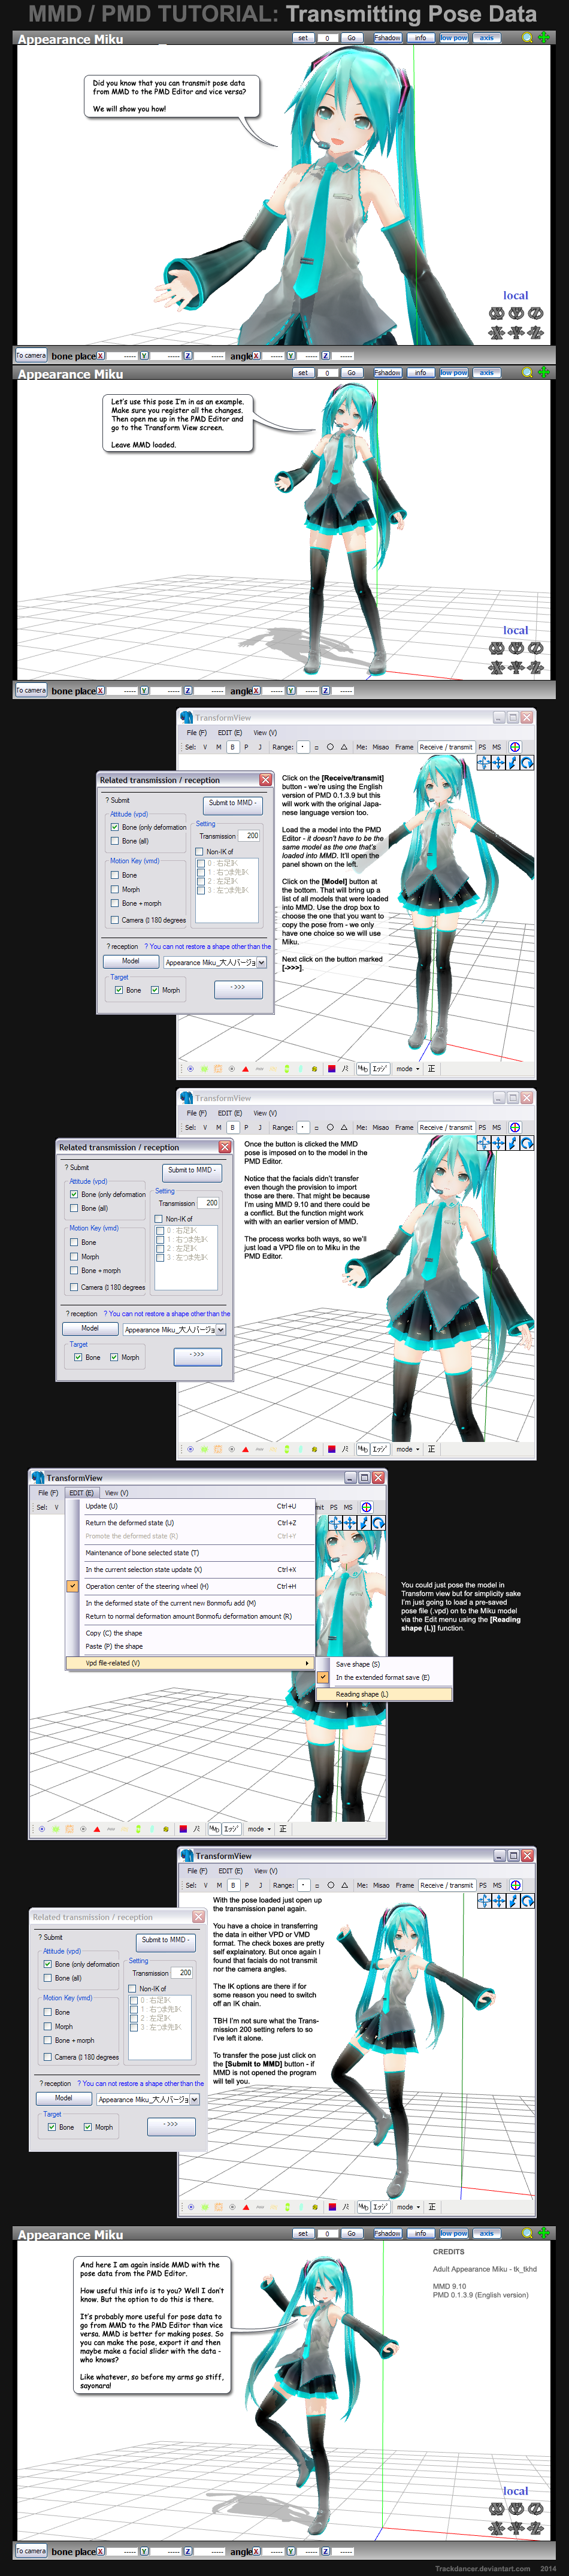Image resolution: width=569 pixels, height=2576 pixels.
Task: Open mode dropdown in bottommost TransformView bottom bar
Action: [408, 2207]
